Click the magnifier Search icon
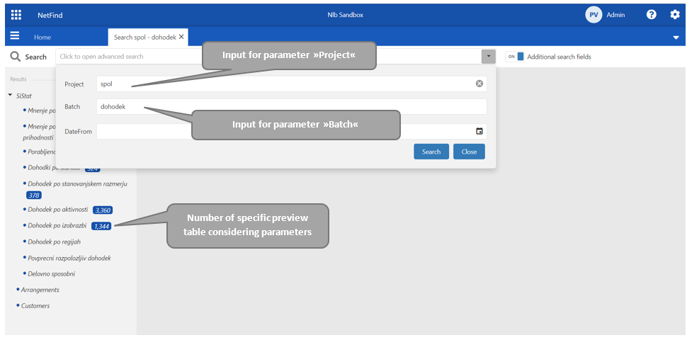Image resolution: width=687 pixels, height=340 pixels. (x=15, y=57)
